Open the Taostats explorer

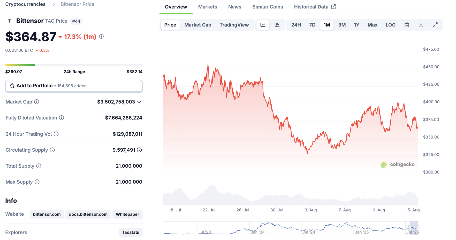click(131, 232)
